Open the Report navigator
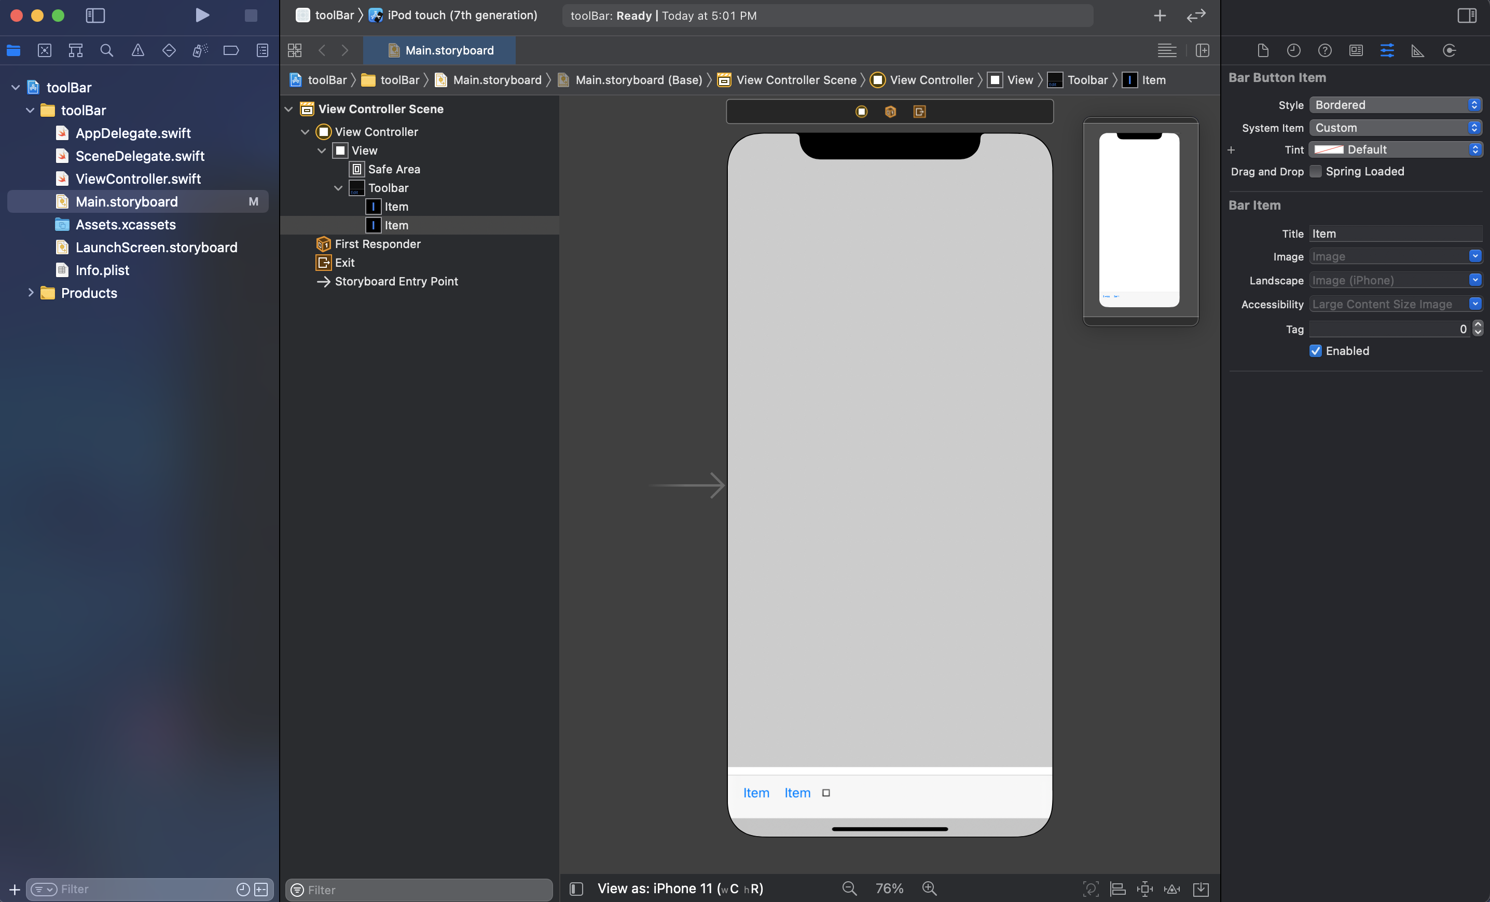The width and height of the screenshot is (1490, 902). pyautogui.click(x=263, y=50)
